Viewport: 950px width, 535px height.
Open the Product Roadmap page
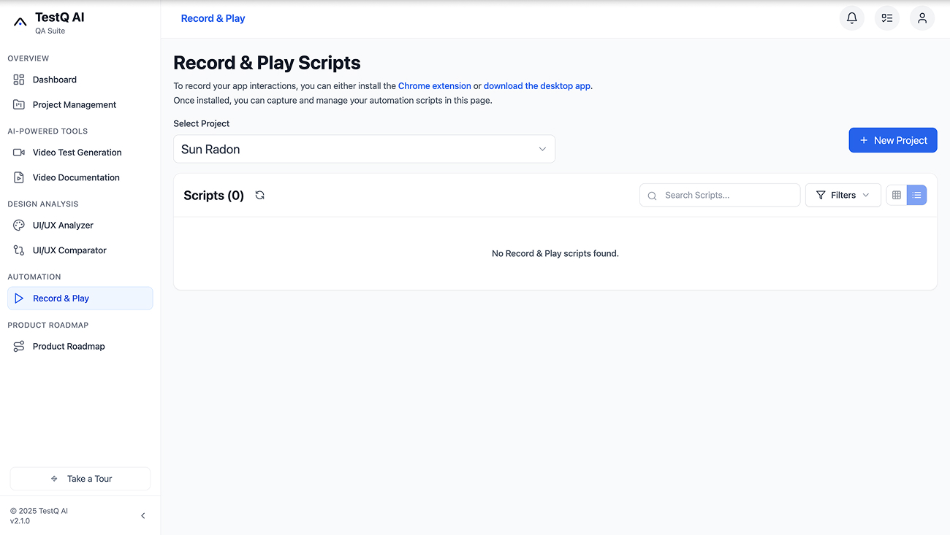[69, 346]
